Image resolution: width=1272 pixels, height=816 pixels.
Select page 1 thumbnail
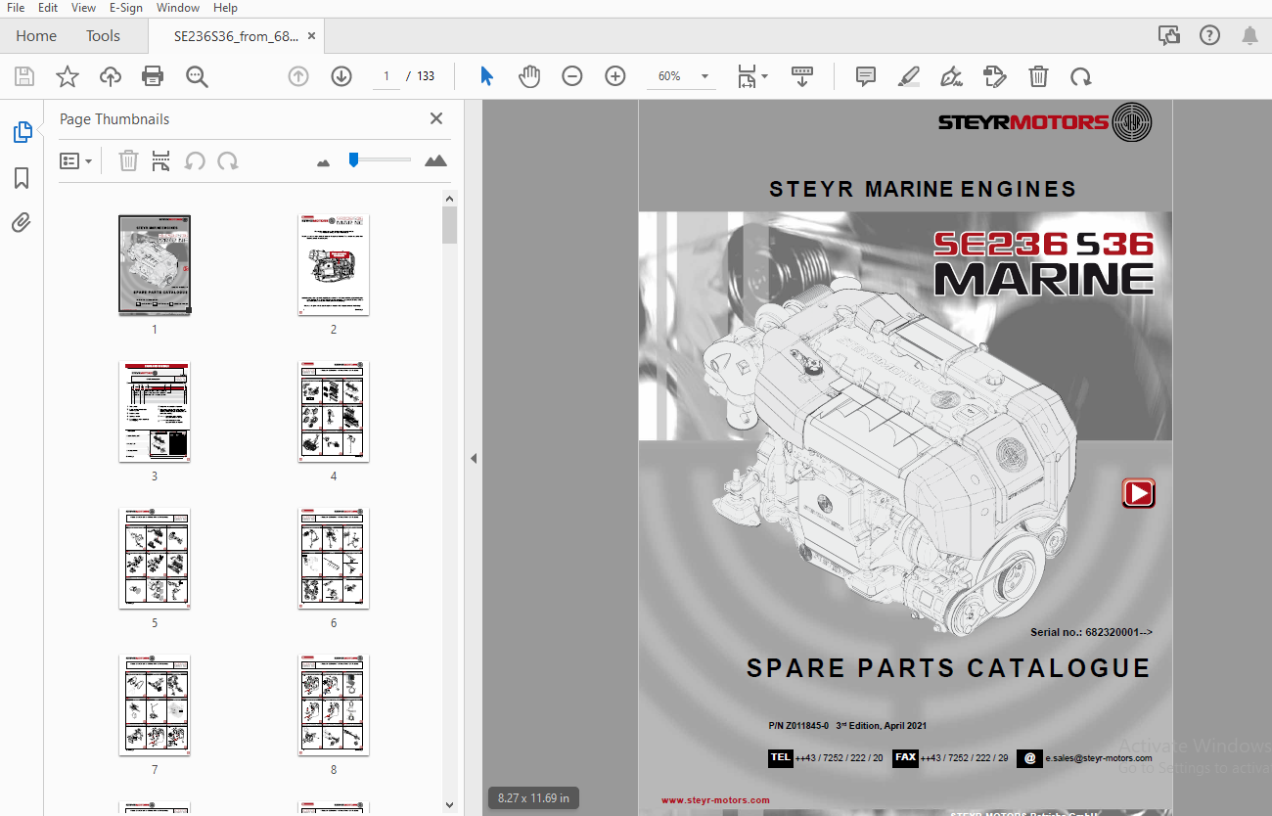tap(155, 265)
